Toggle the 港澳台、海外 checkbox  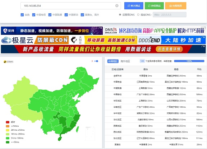(x=82, y=15)
